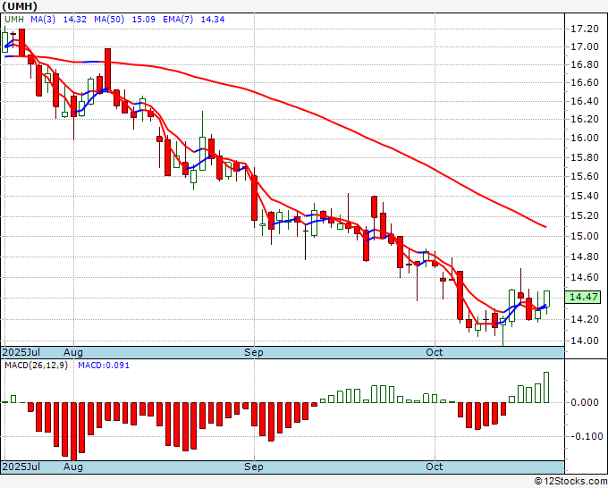Click the 17.00 price axis label
Viewport: 608px width, 488px height.
point(585,46)
